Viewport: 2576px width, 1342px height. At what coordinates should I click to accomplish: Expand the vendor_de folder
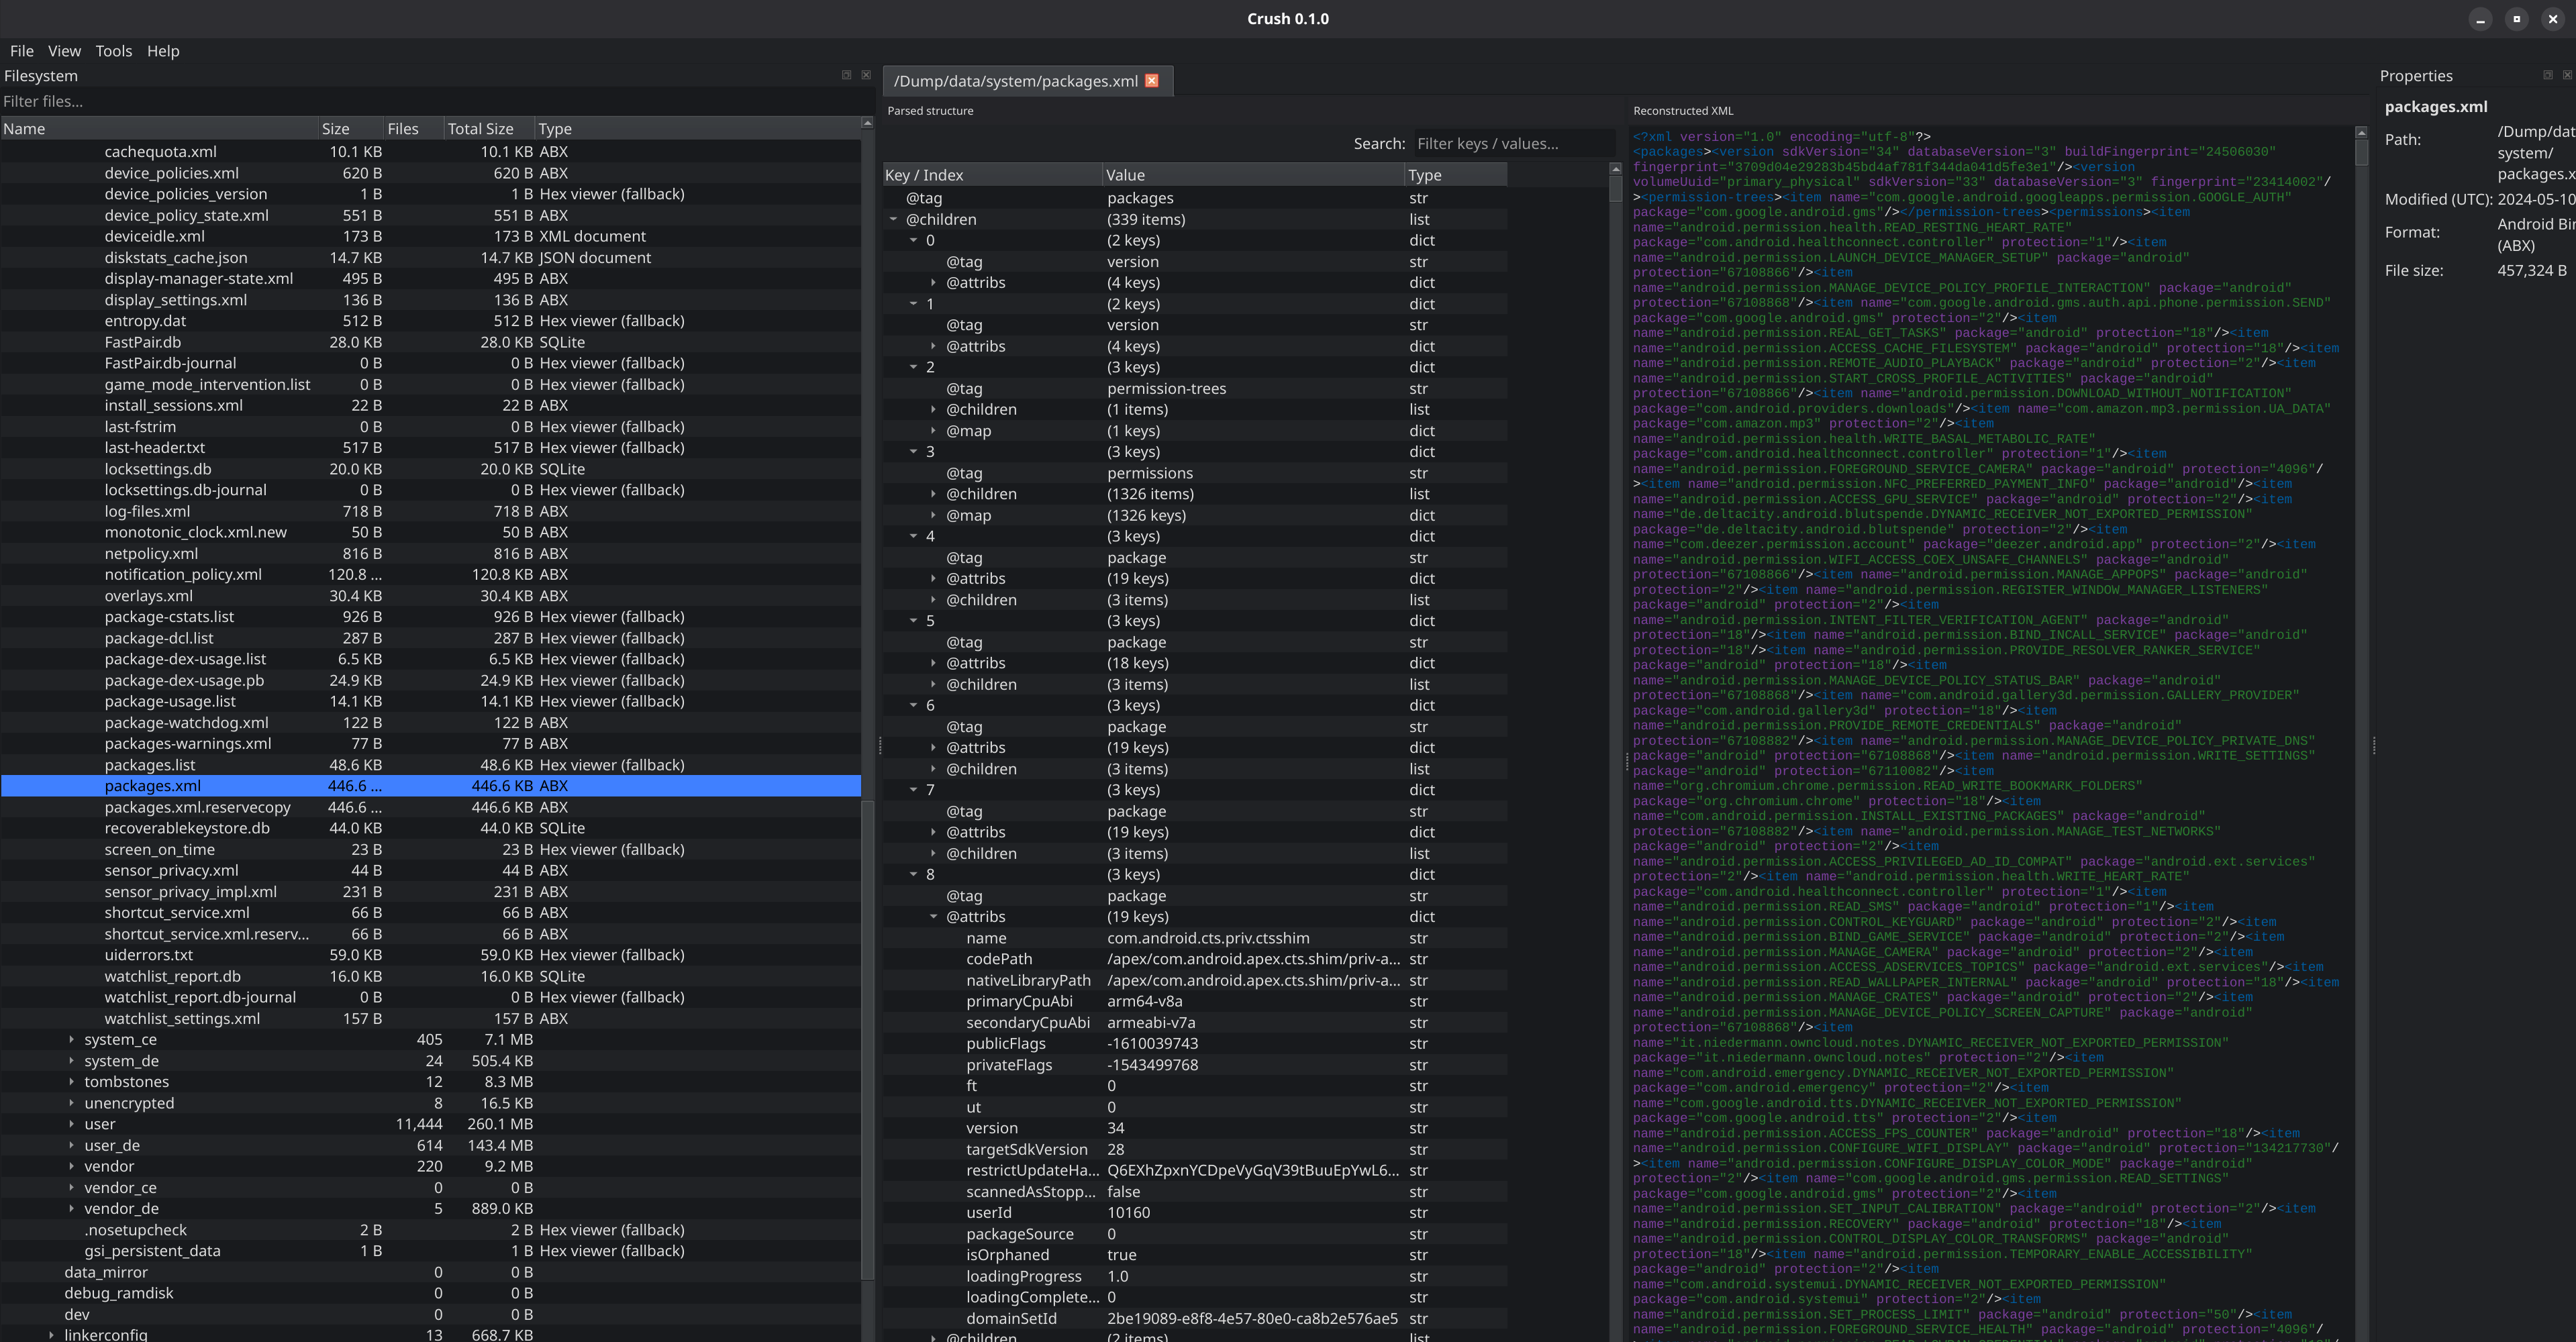(x=71, y=1208)
